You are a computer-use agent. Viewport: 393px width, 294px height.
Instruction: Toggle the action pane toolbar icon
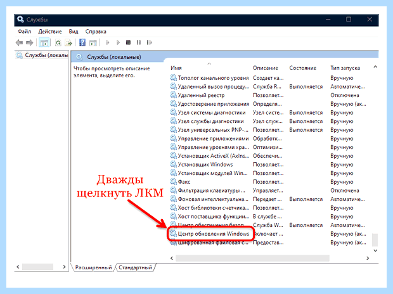click(93, 43)
